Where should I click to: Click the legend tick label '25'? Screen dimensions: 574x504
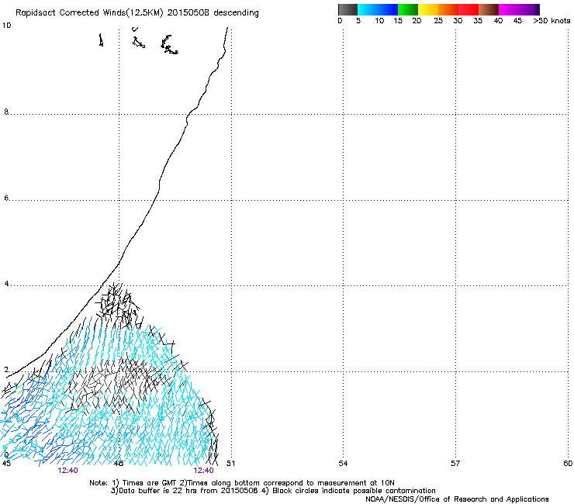pyautogui.click(x=438, y=21)
